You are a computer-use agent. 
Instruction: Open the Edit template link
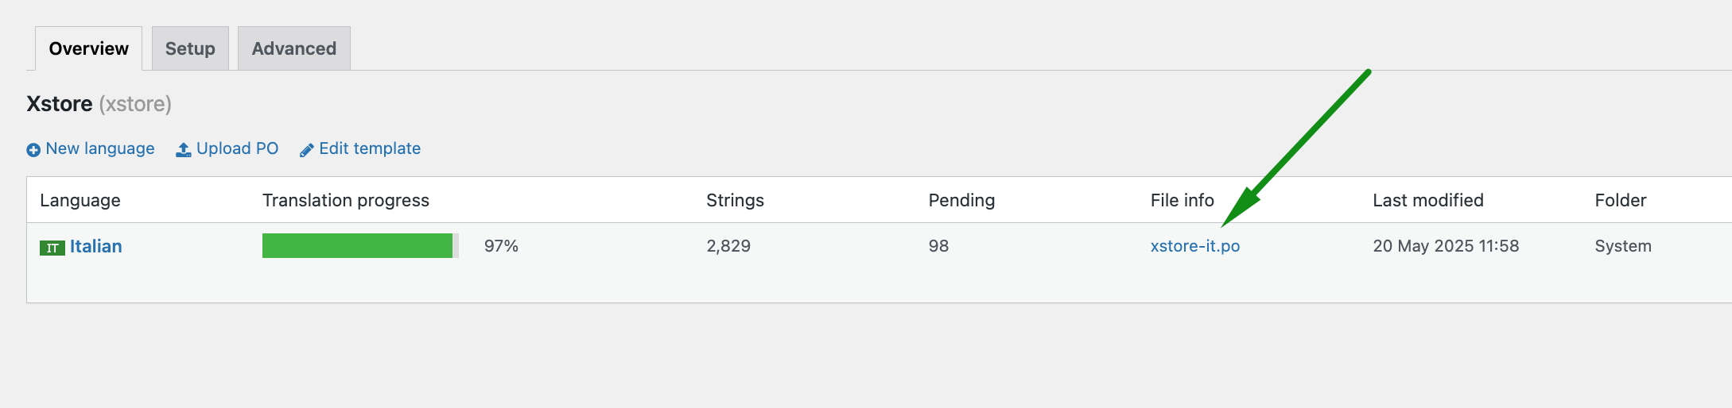tap(370, 148)
